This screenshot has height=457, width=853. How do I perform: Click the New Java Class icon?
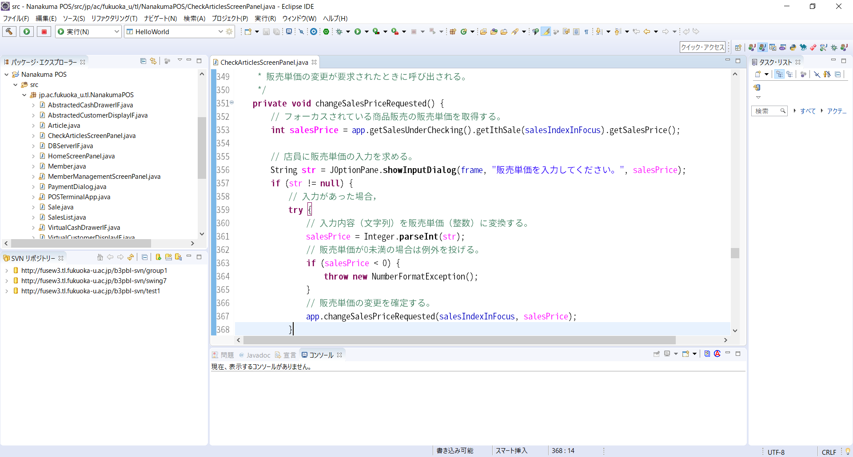coord(463,32)
